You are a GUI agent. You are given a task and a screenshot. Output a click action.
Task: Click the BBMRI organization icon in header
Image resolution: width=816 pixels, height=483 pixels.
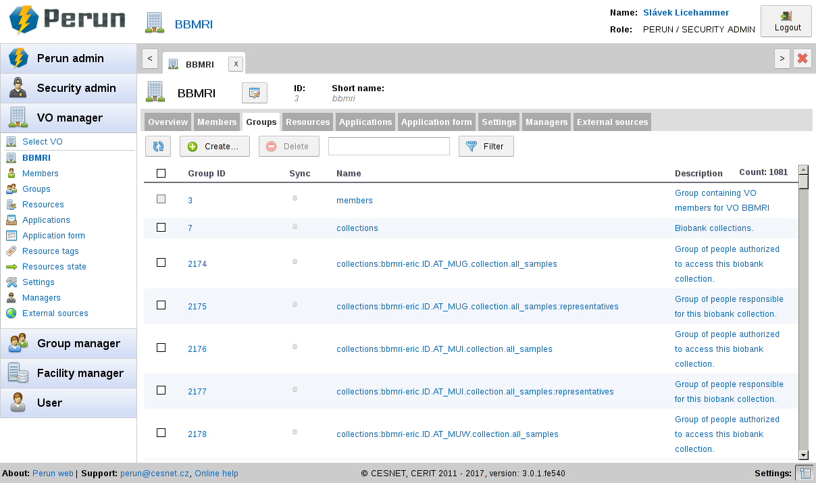tap(155, 22)
